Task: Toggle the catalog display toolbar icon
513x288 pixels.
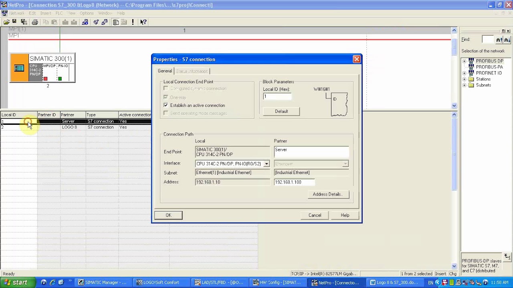Action: tap(116, 22)
